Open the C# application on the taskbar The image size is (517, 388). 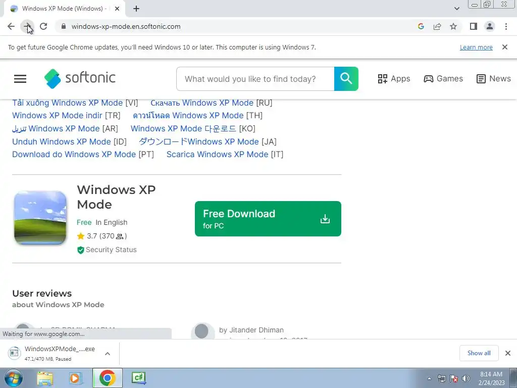click(138, 378)
